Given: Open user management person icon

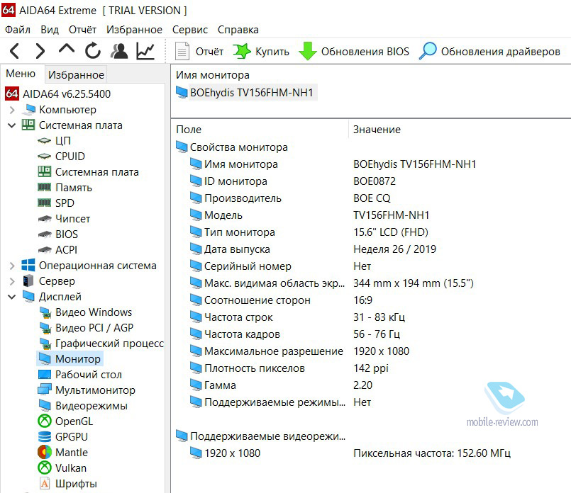Looking at the screenshot, I should [x=119, y=51].
